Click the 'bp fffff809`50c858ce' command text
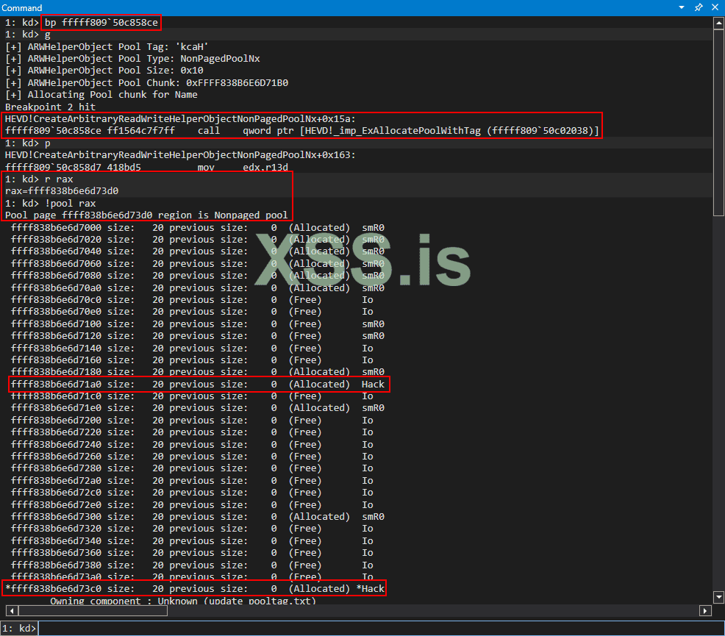The width and height of the screenshot is (725, 636). pyautogui.click(x=101, y=22)
